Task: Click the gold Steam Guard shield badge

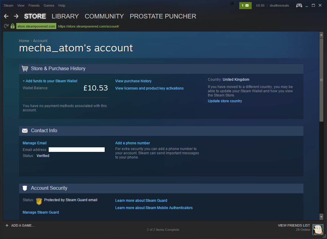Action: pos(39,201)
